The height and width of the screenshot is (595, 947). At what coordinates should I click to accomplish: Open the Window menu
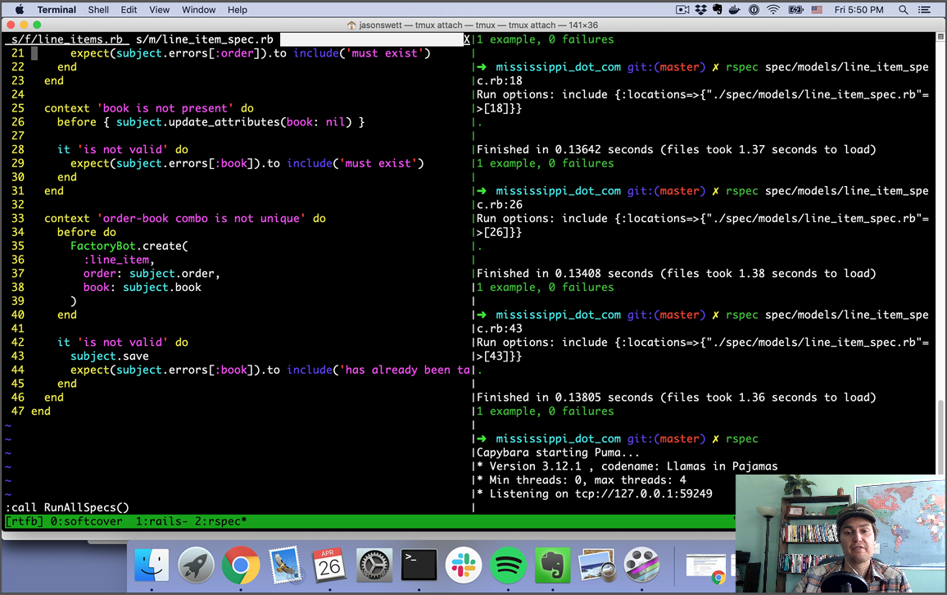coord(199,10)
